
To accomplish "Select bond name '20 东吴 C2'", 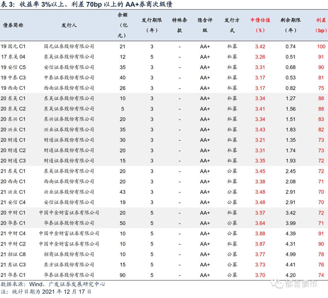I will click(13, 109).
